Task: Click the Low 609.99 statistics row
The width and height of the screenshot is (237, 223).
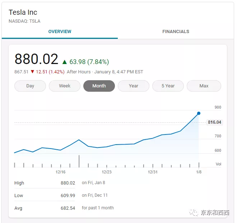Action: 45,195
